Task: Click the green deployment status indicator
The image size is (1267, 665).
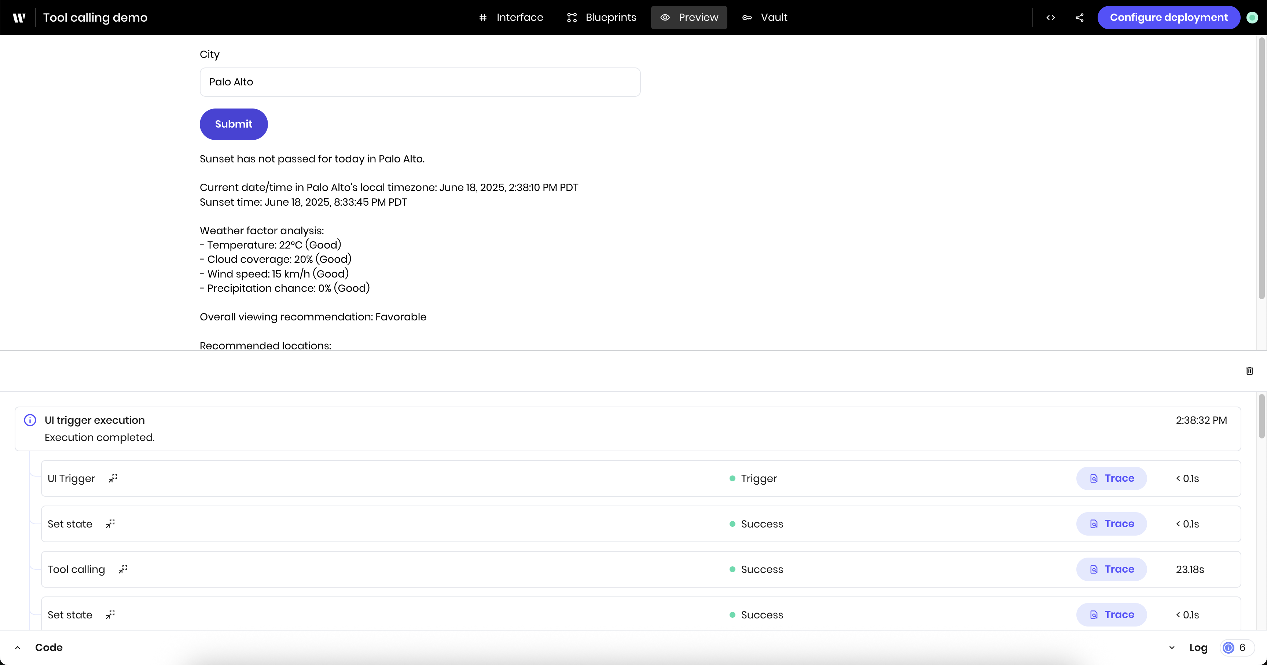Action: [1252, 18]
